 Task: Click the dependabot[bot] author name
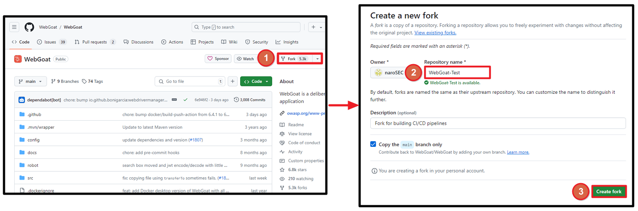tap(44, 100)
